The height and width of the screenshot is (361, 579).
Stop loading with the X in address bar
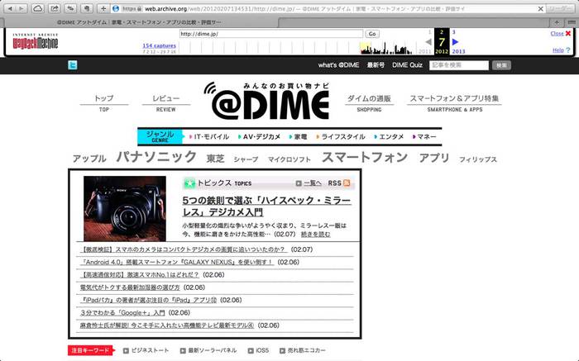click(x=540, y=8)
